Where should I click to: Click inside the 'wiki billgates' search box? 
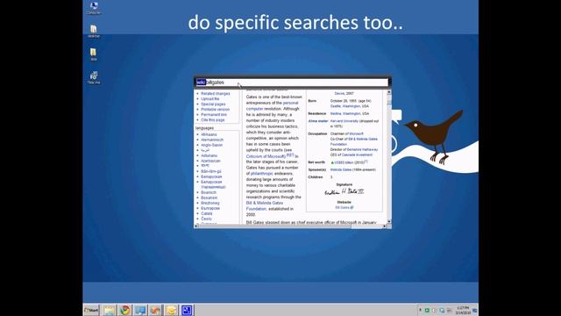coord(292,83)
